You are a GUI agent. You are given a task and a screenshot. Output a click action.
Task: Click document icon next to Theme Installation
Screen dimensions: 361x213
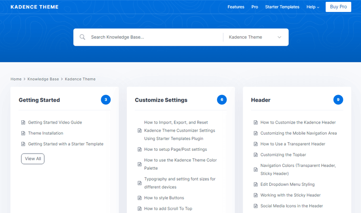[23, 133]
